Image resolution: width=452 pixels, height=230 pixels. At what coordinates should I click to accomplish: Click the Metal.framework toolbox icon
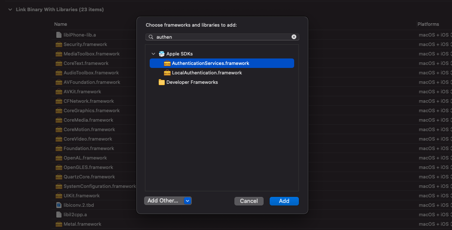pyautogui.click(x=59, y=224)
